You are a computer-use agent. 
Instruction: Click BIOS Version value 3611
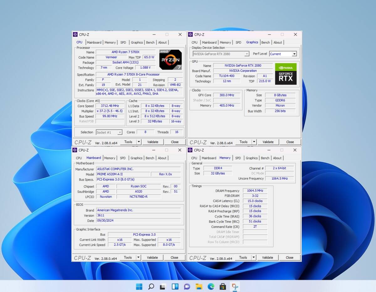click(x=138, y=215)
